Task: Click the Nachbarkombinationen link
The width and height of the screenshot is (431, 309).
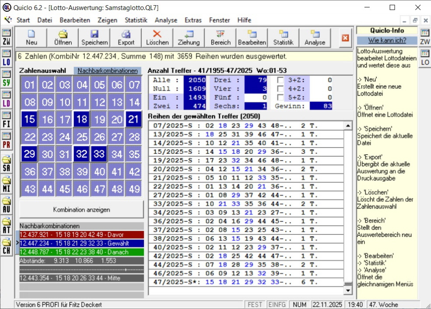Action: point(108,71)
